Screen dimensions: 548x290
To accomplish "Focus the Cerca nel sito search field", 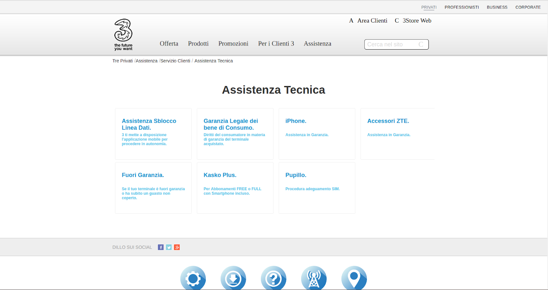I will click(x=390, y=44).
